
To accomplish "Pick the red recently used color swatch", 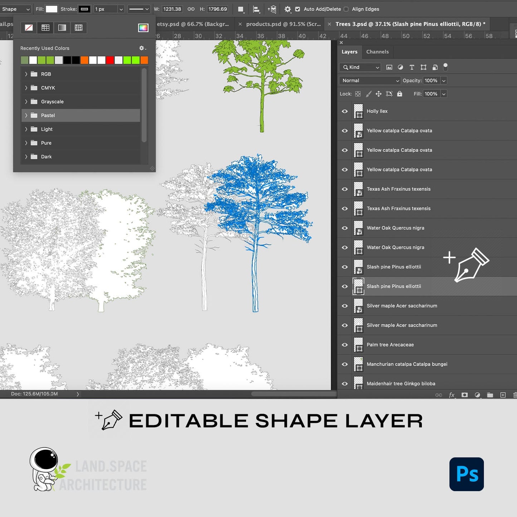I will [x=110, y=60].
